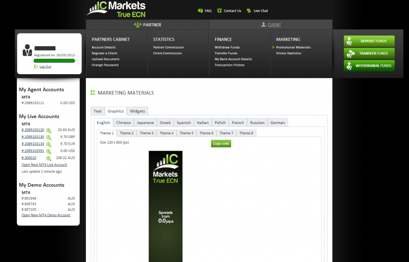Click the user profile avatar icon
The height and width of the screenshot is (262, 409).
27,51
